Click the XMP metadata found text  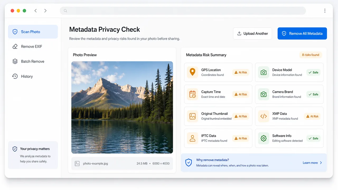285,119
